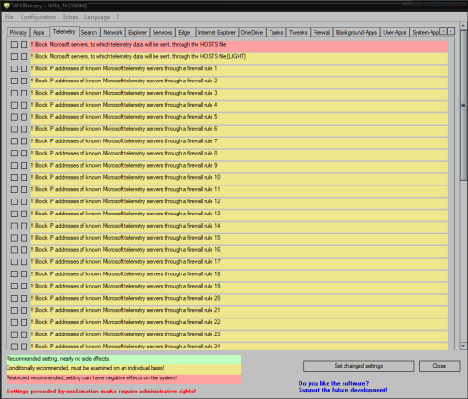Select the Telemetry tab
Viewport: 468px width, 399px height.
(64, 32)
